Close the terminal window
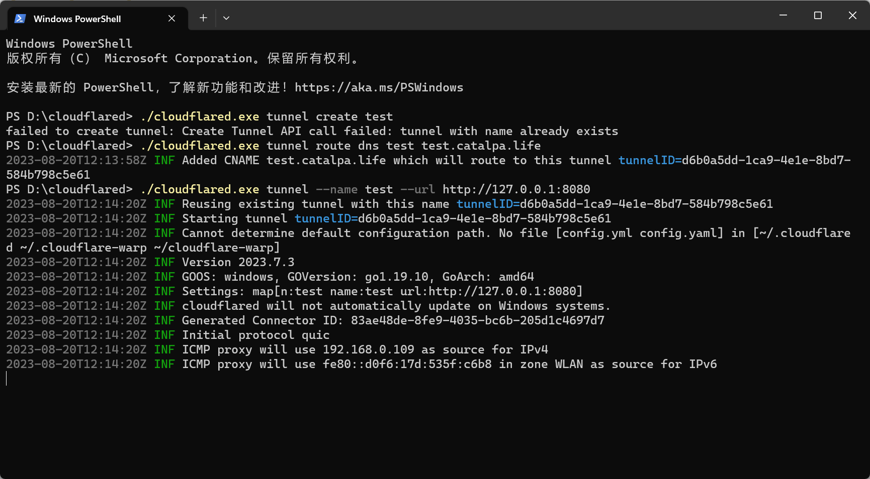 (852, 16)
